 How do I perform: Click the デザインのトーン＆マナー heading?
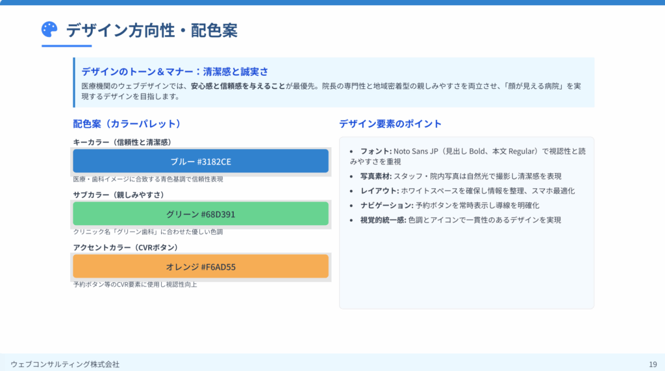[175, 71]
